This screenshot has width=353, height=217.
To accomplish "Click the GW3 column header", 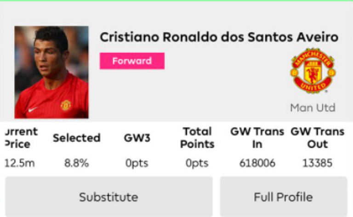I will [x=137, y=138].
